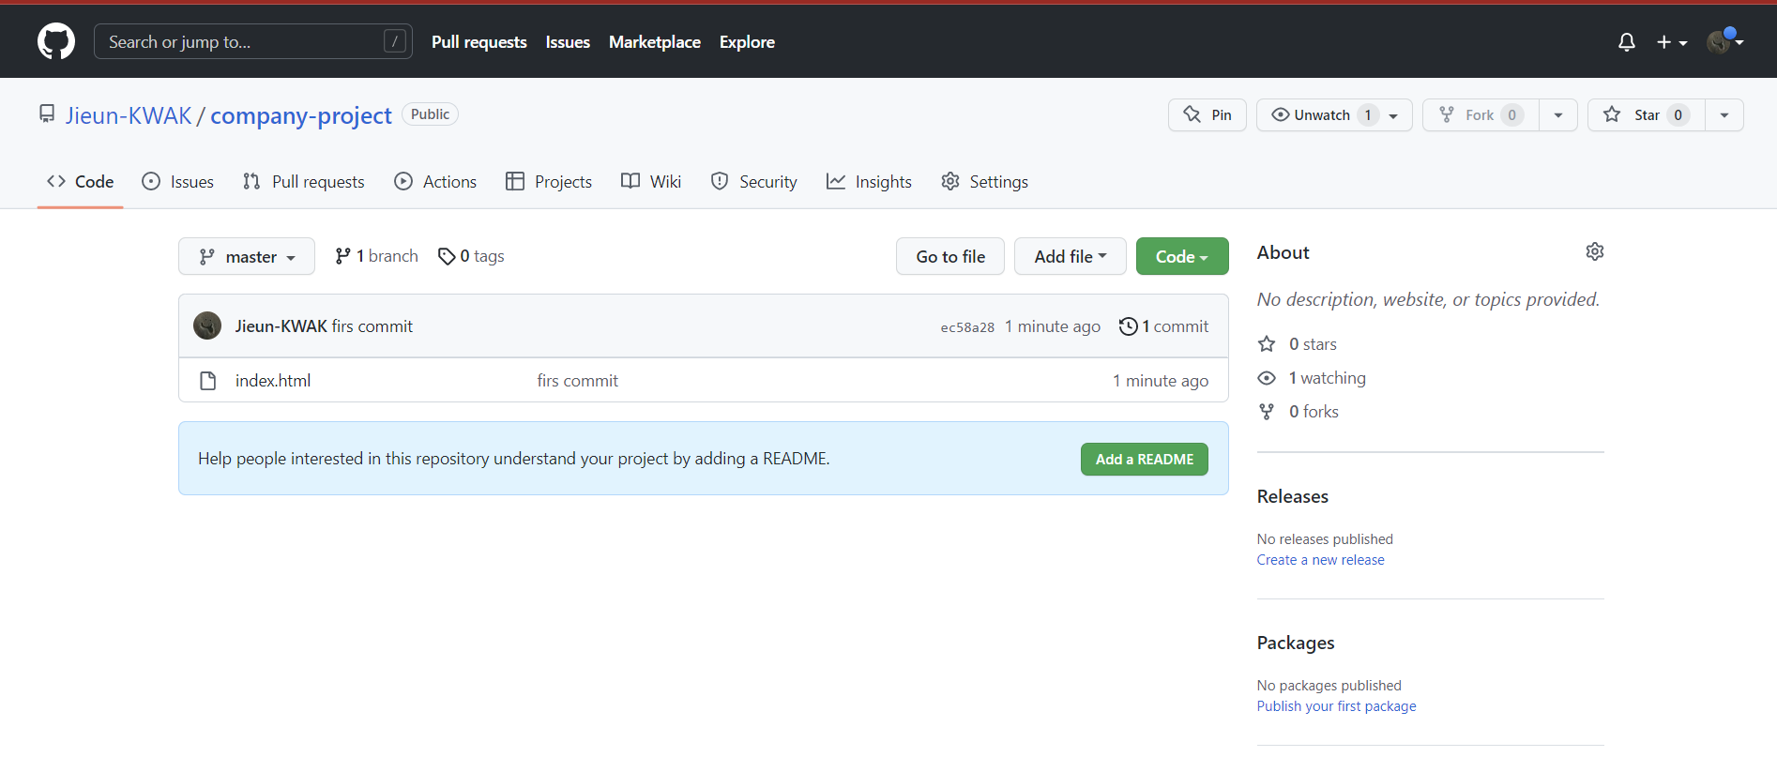Open the Jieun-KWAK owner link
1777x772 pixels.
click(x=129, y=115)
